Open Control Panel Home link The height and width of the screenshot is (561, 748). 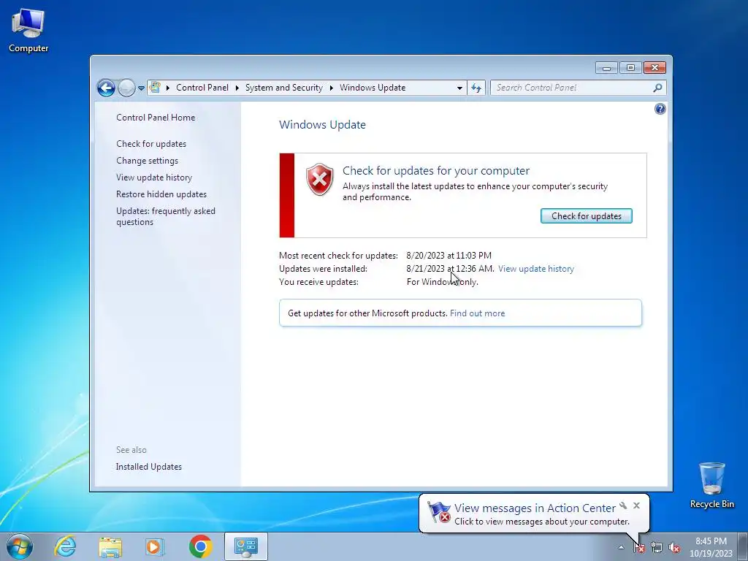(x=156, y=118)
